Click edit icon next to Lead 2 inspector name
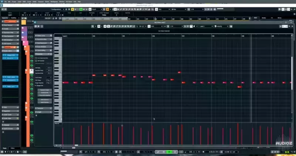This screenshot has width=296, height=156. point(18,21)
